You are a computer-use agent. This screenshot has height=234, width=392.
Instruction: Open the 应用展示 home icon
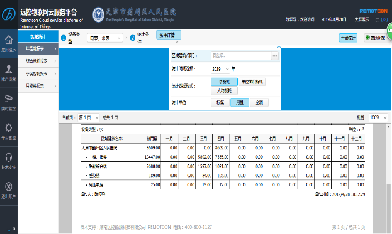pyautogui.click(x=9, y=40)
